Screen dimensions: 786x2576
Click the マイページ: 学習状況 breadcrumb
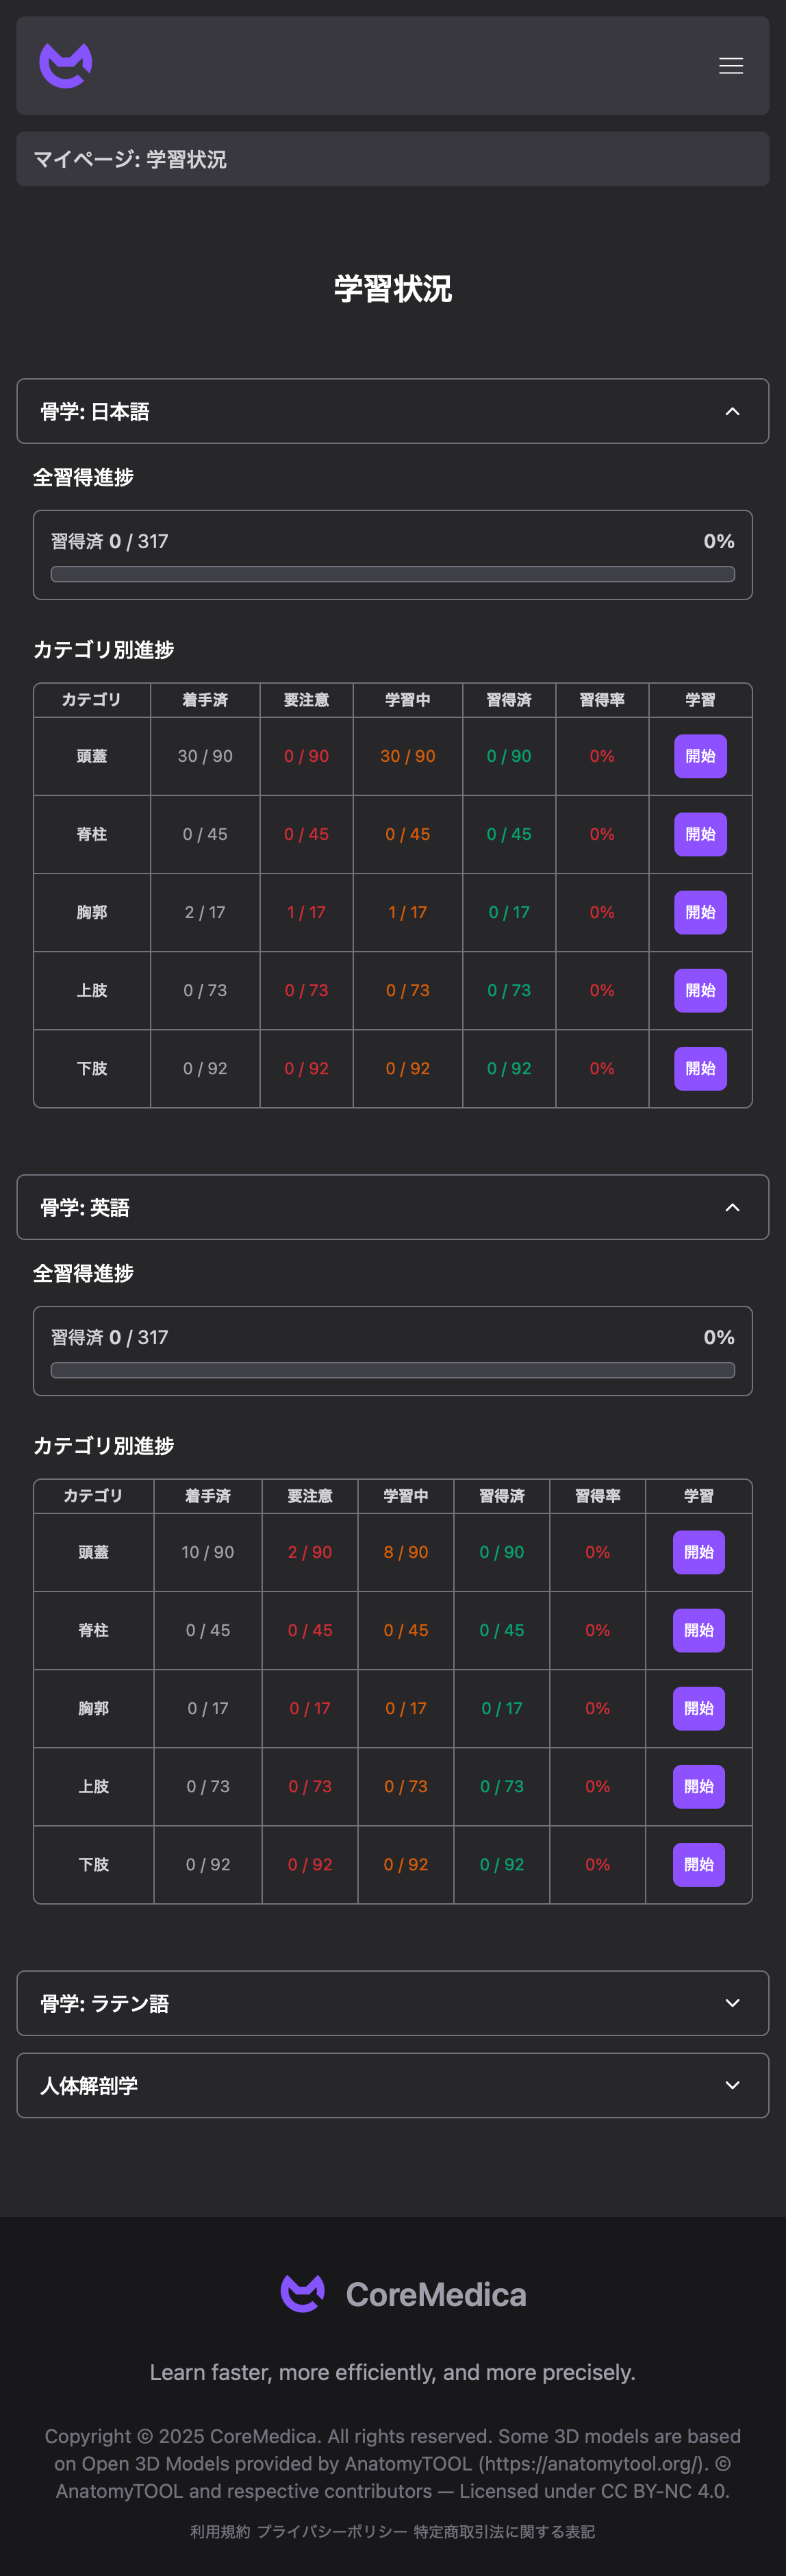(x=130, y=159)
